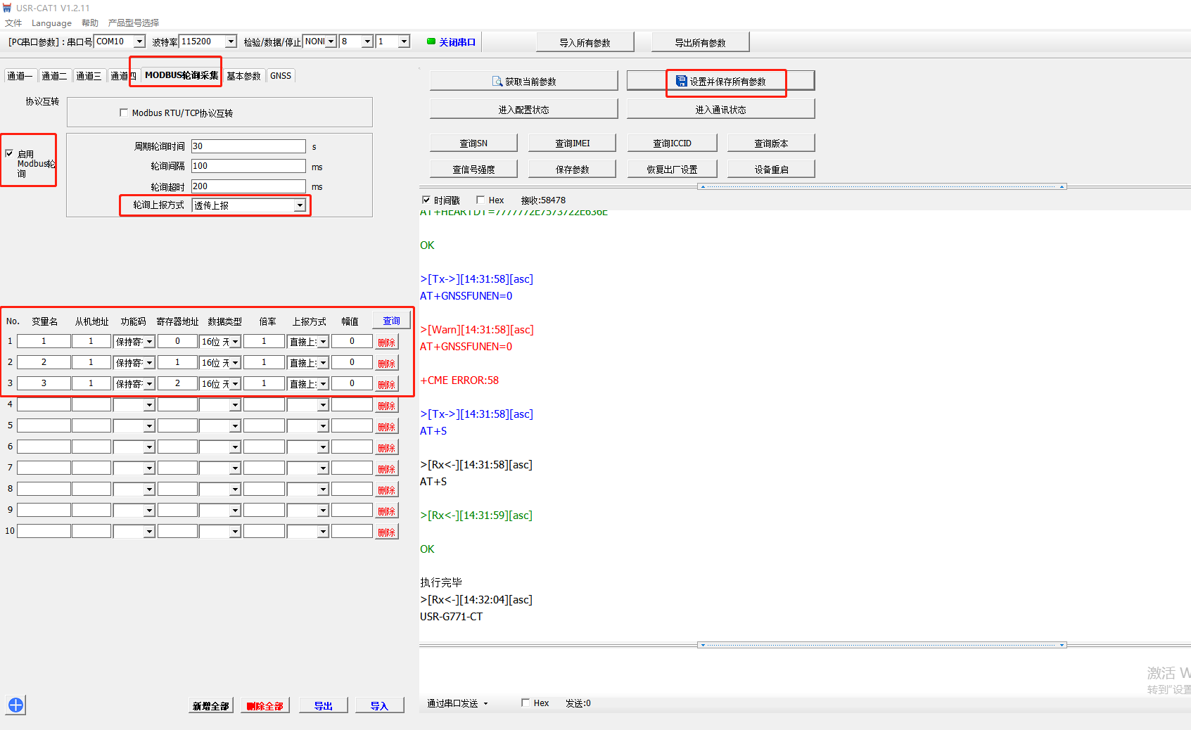Click the green 关闭串口 port indicator

coord(431,41)
